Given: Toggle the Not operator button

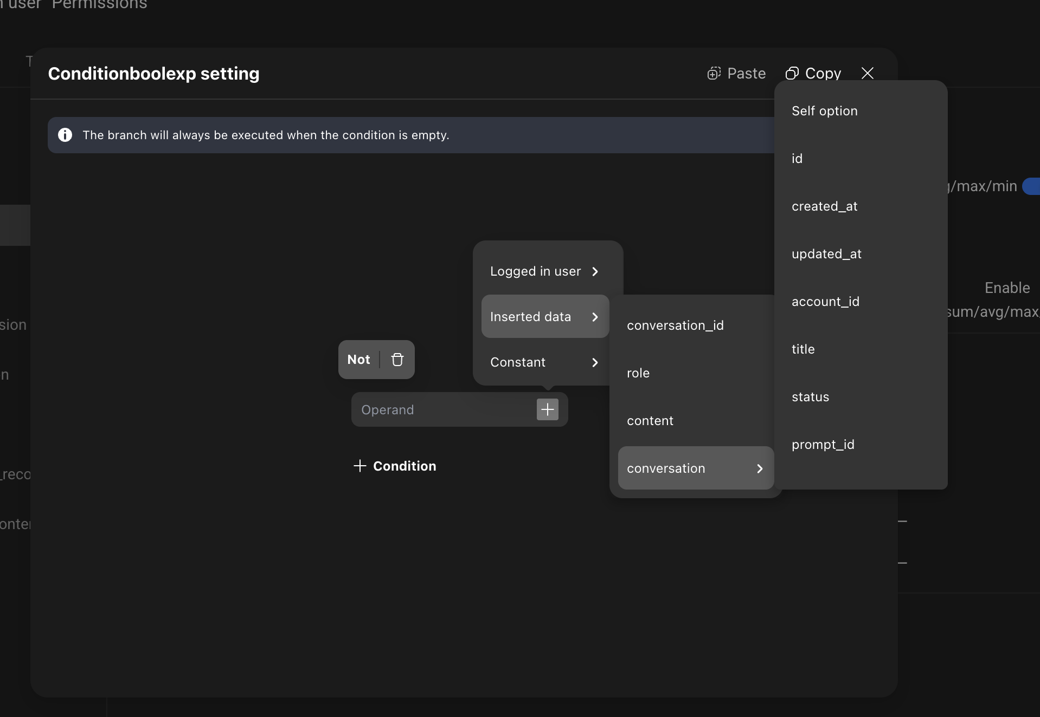Looking at the screenshot, I should coord(358,360).
